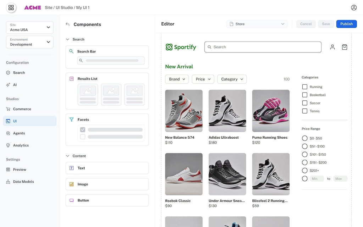The height and width of the screenshot is (227, 363).
Task: Check the Soccer category checkbox
Action: 305,103
